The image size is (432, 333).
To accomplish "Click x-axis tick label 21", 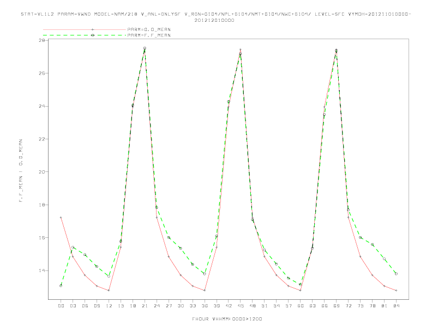I will pyautogui.click(x=145, y=306).
